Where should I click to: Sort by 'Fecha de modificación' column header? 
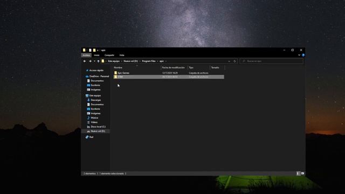[174, 67]
